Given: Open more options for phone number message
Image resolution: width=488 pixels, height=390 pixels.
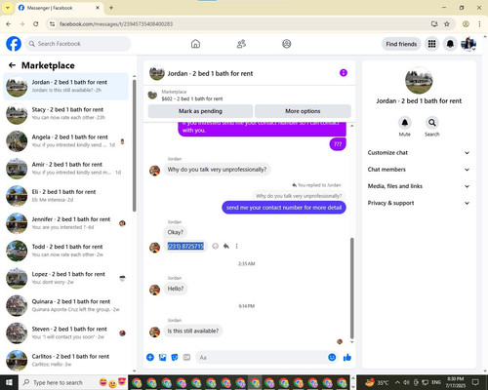Looking at the screenshot, I should pyautogui.click(x=236, y=246).
